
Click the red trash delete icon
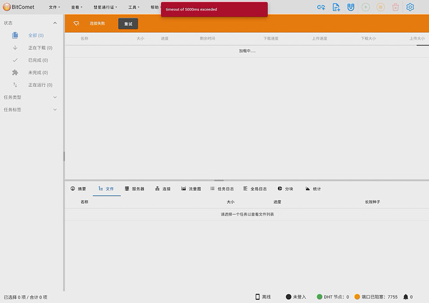pos(395,7)
